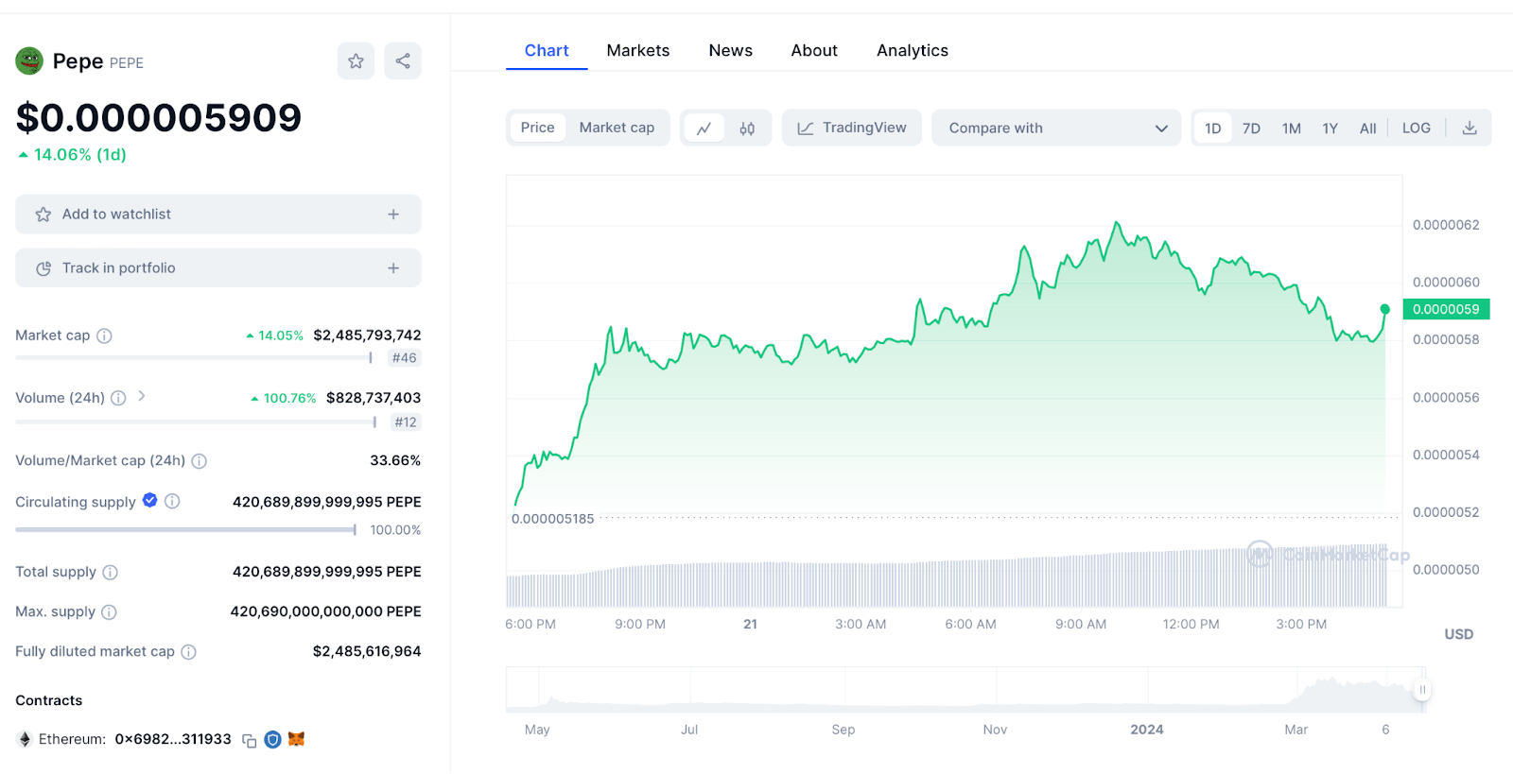Click the Contracts heading
Screen dimensions: 1513x774
[x=49, y=700]
